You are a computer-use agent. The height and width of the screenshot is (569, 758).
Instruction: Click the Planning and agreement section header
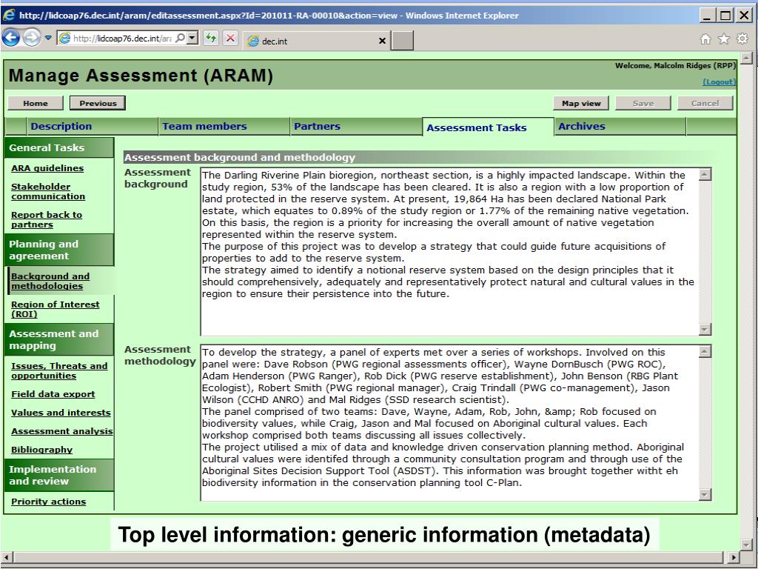(59, 250)
